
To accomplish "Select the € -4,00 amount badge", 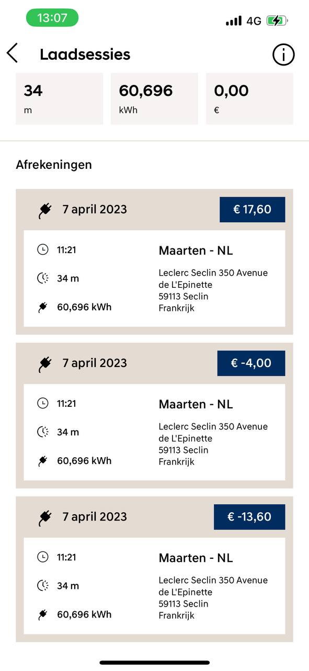I will [x=251, y=363].
